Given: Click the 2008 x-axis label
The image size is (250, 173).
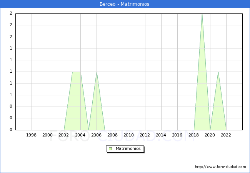Looking at the screenshot, I should tap(112, 135).
